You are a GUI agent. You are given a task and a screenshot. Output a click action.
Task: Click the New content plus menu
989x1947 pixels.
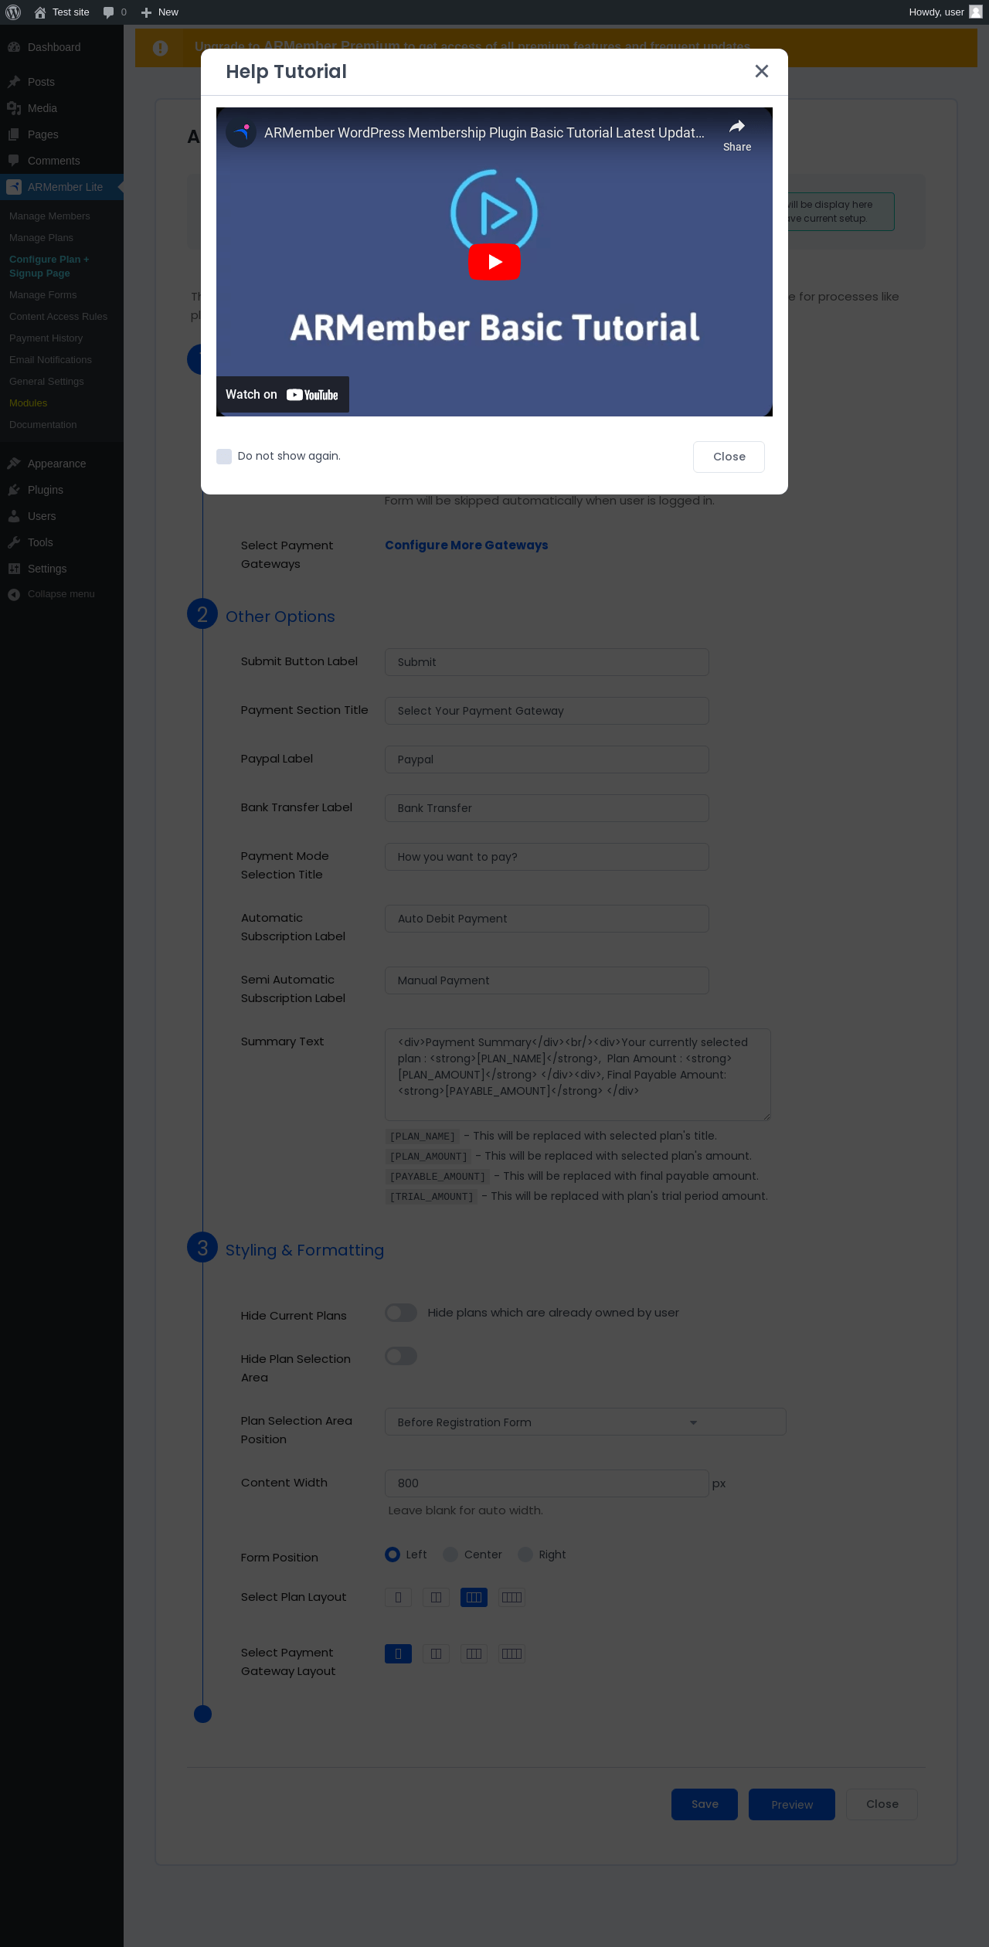click(160, 12)
